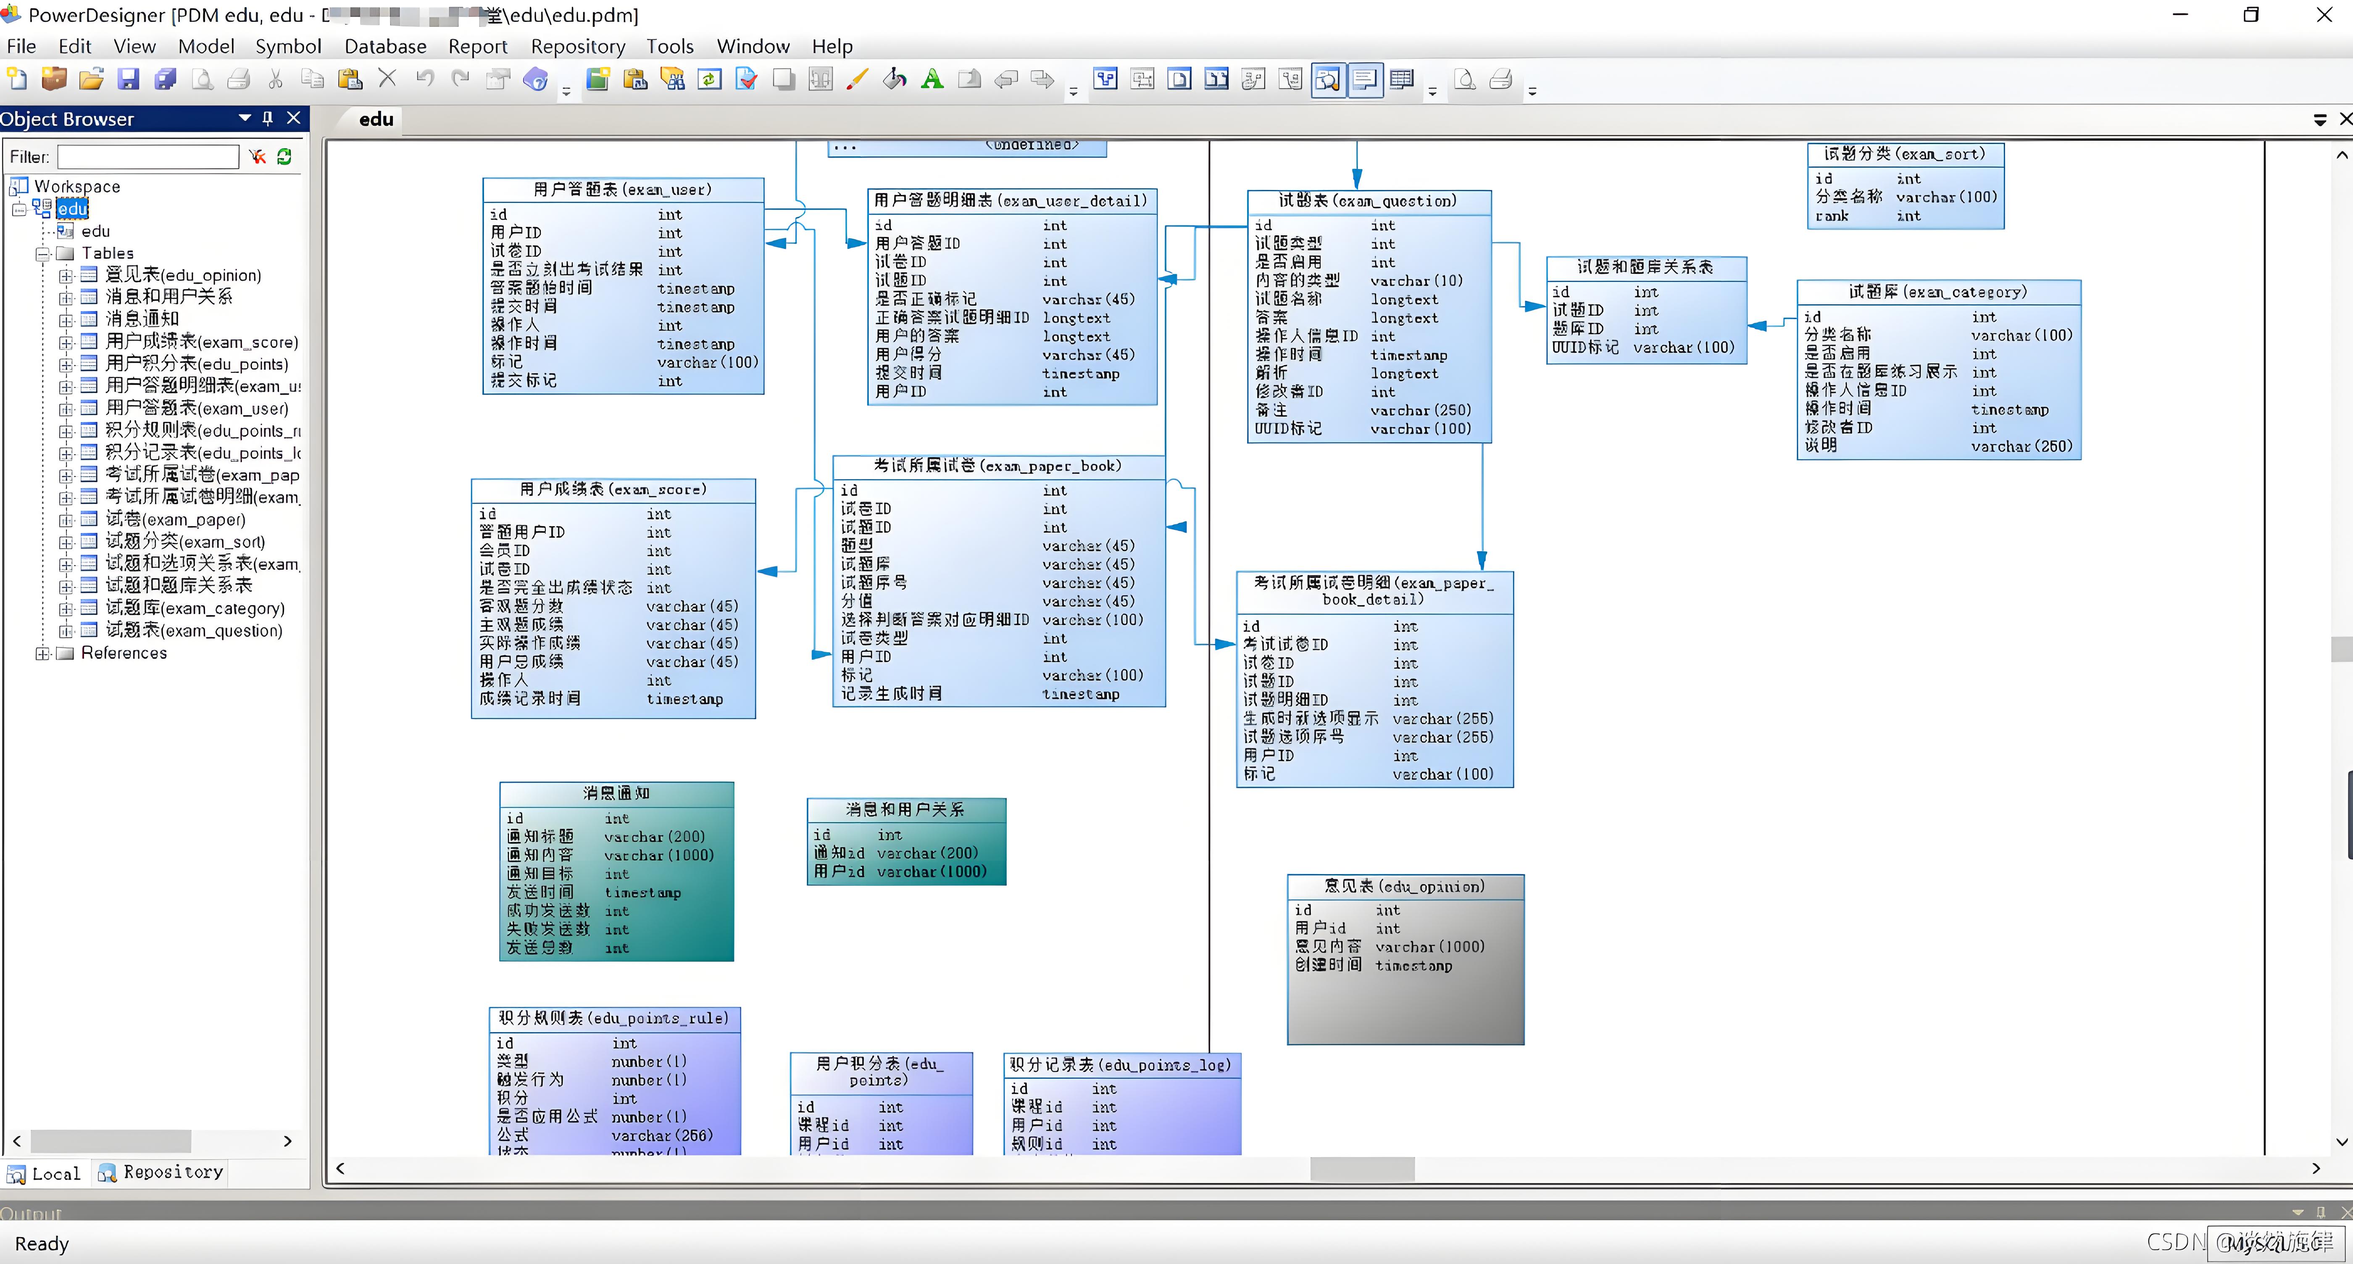Select the Fill Style paint bucket icon
The width and height of the screenshot is (2353, 1264).
pos(894,79)
